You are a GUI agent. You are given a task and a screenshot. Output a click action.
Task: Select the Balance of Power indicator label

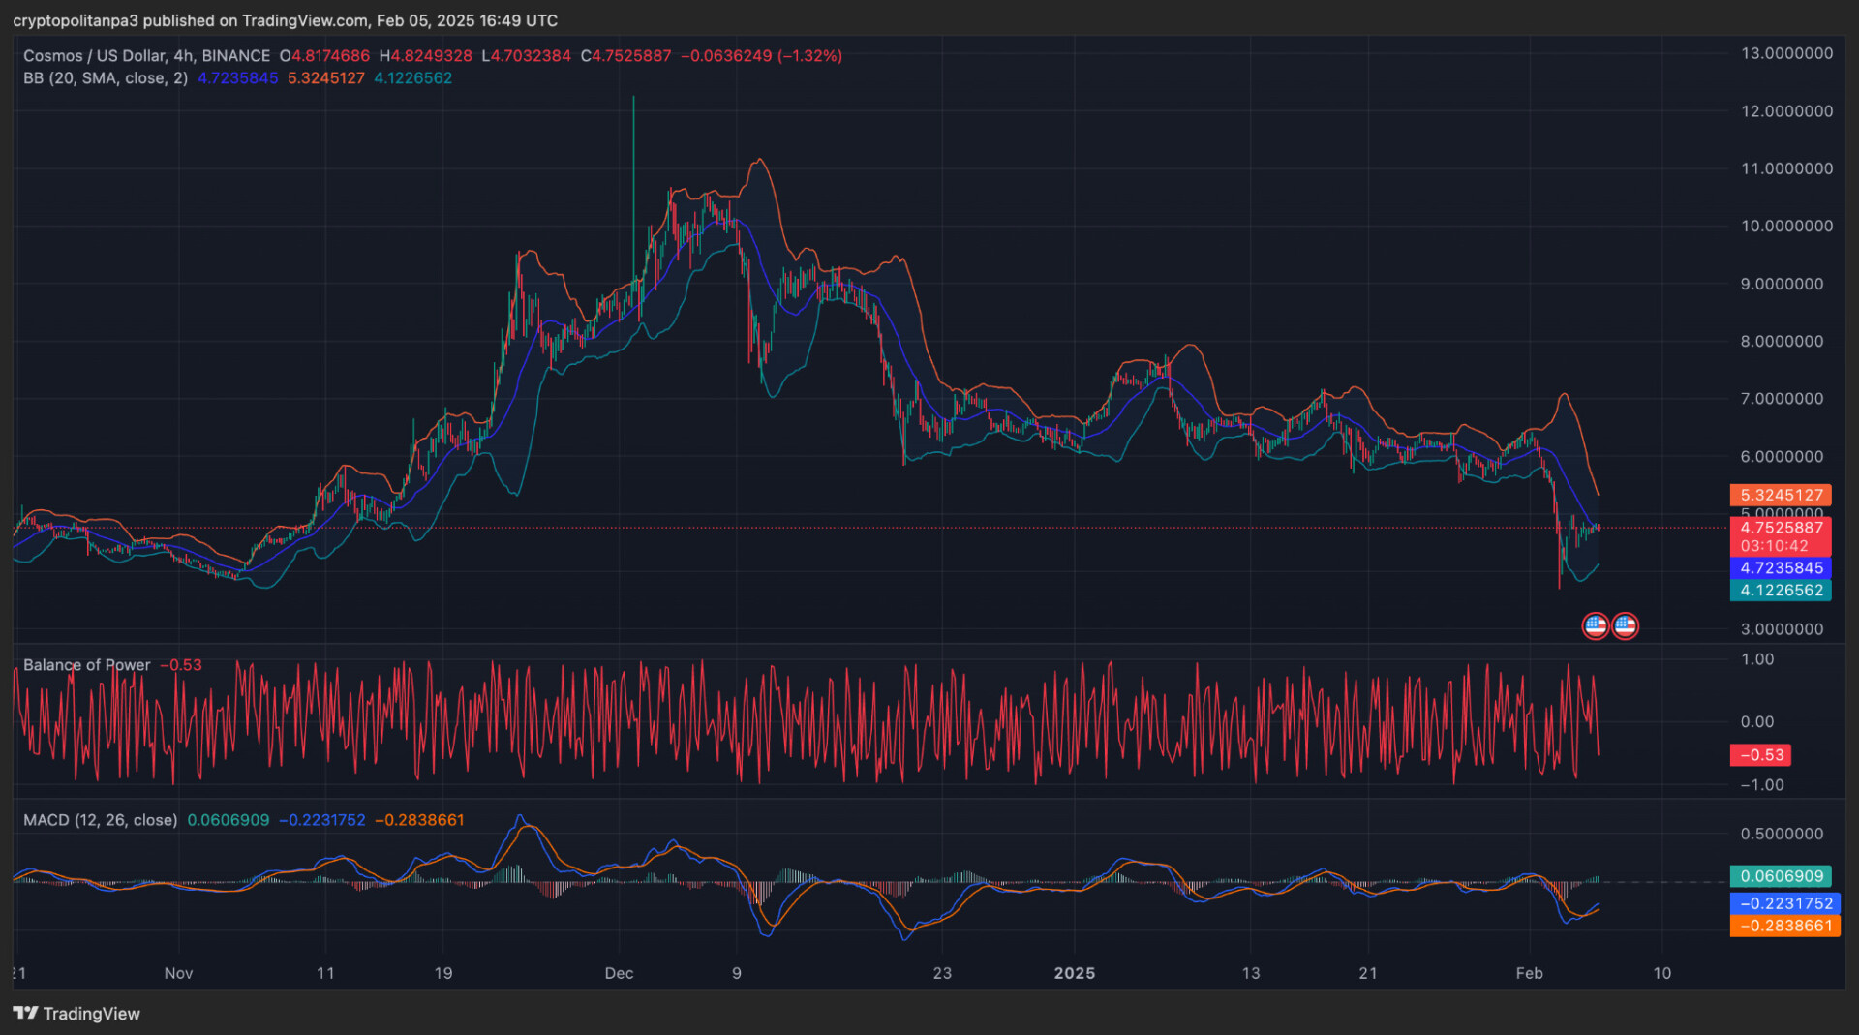coord(86,665)
